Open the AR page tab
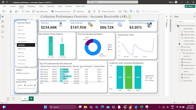The image size is (196, 110). click(25, 99)
